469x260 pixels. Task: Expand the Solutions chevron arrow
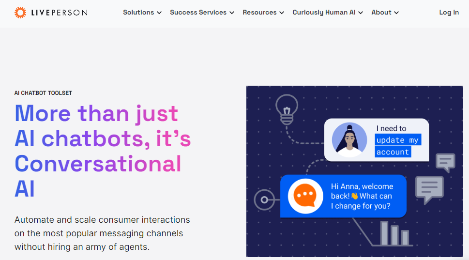(x=159, y=13)
